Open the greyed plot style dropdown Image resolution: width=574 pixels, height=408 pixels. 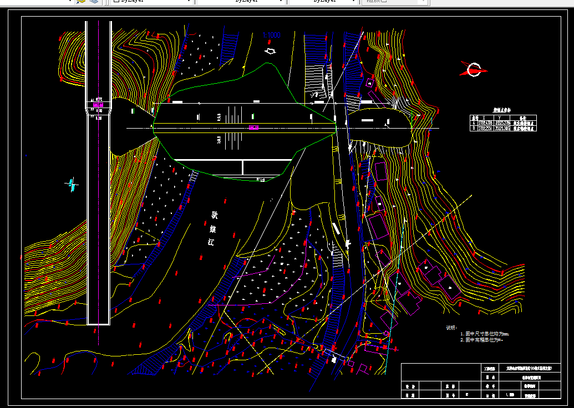pos(394,2)
